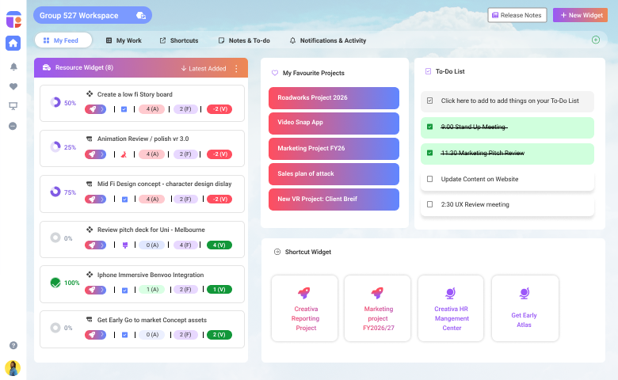Expand rocket chevron on Iphone Immersive Benvoo Integration

(x=101, y=290)
